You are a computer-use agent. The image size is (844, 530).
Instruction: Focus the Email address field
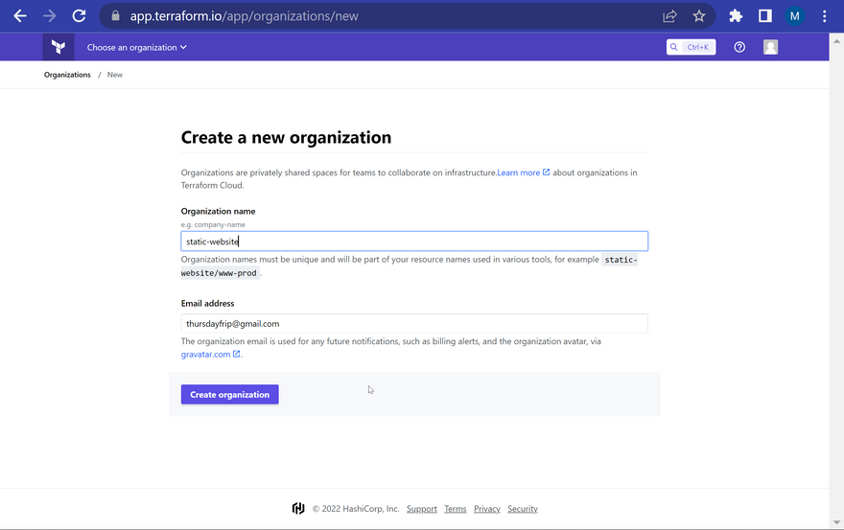(x=414, y=323)
